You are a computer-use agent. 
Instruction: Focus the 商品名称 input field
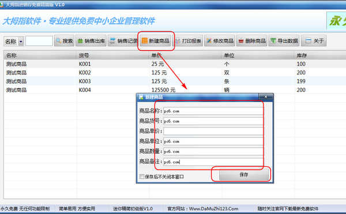pyautogui.click(x=213, y=111)
